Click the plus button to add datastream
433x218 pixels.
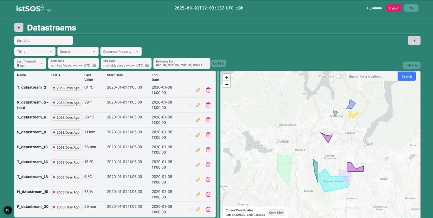pyautogui.click(x=414, y=41)
